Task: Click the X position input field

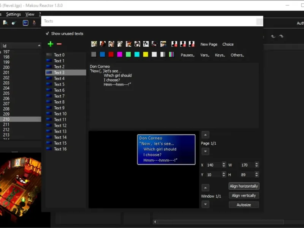Action: click(214, 165)
